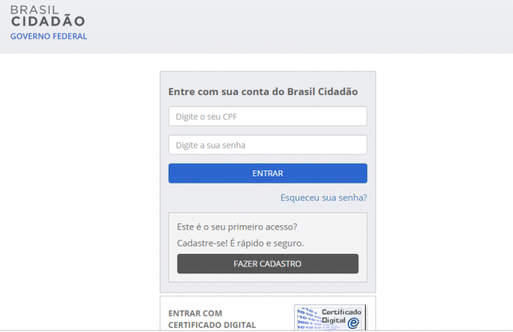Focus the "Digite o seu CPF" field

tap(267, 116)
